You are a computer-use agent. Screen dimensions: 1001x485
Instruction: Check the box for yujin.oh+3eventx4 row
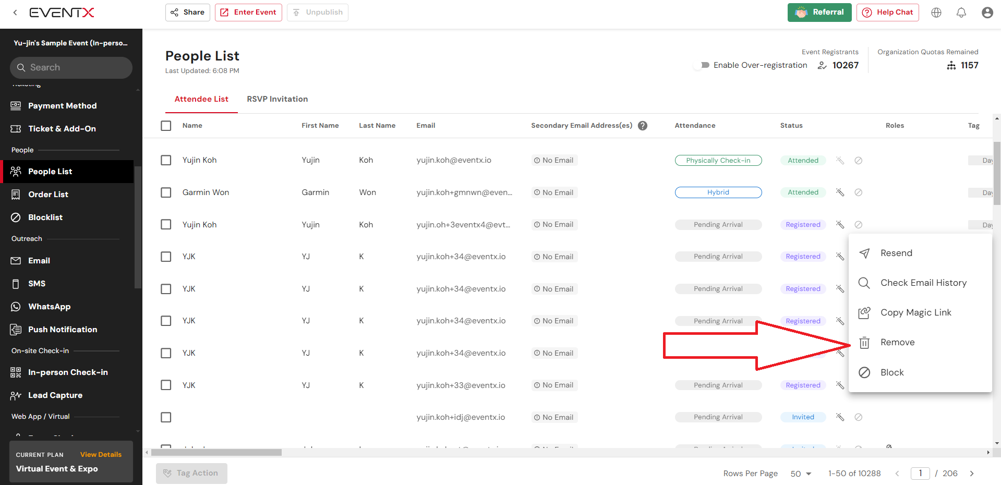166,225
